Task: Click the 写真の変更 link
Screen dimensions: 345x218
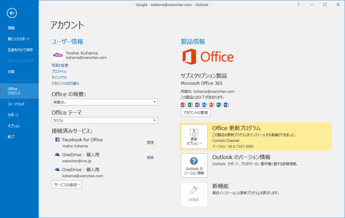Action: point(60,65)
